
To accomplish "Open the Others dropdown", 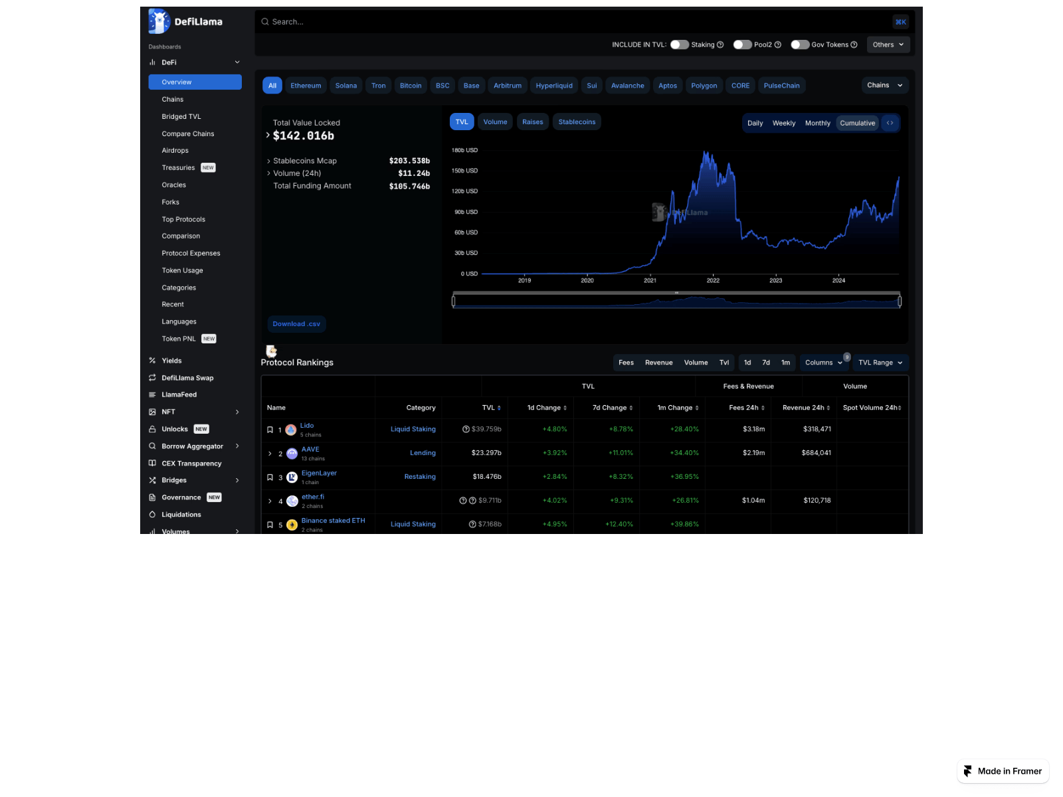I will coord(888,44).
